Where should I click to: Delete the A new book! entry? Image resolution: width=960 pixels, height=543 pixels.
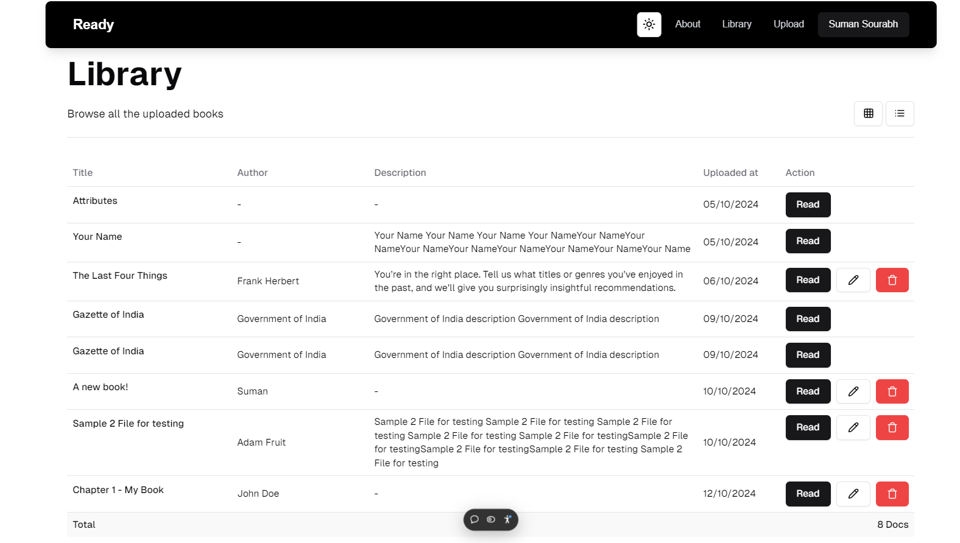point(892,391)
